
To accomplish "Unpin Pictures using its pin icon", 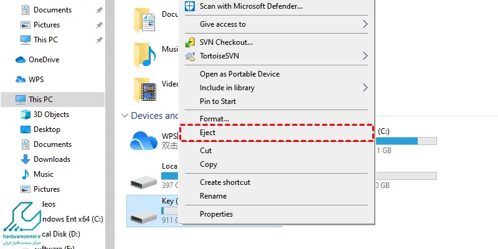I will click(x=100, y=25).
